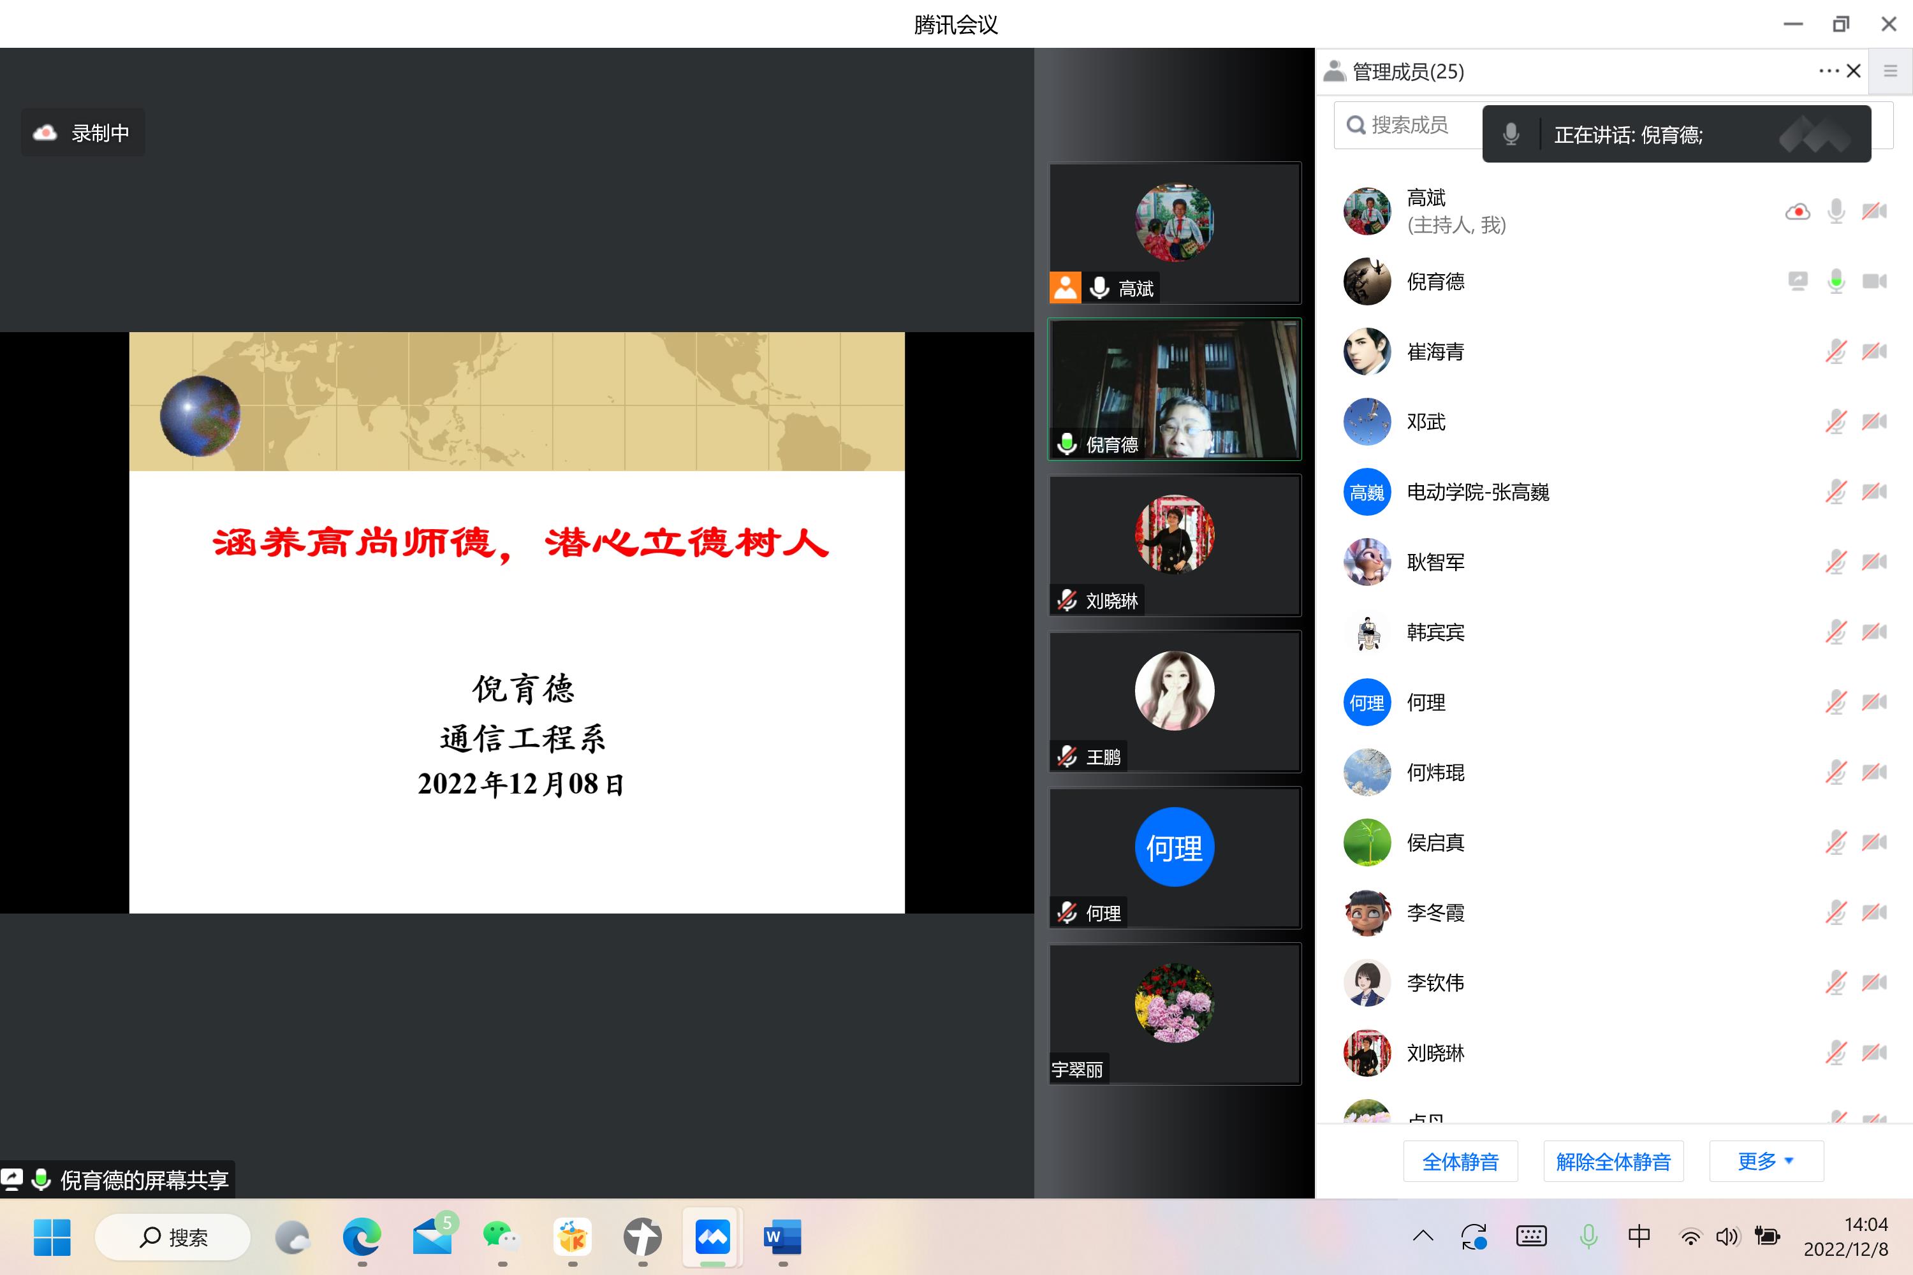This screenshot has height=1275, width=1913.
Task: Click the 全体静音 button
Action: pyautogui.click(x=1460, y=1161)
